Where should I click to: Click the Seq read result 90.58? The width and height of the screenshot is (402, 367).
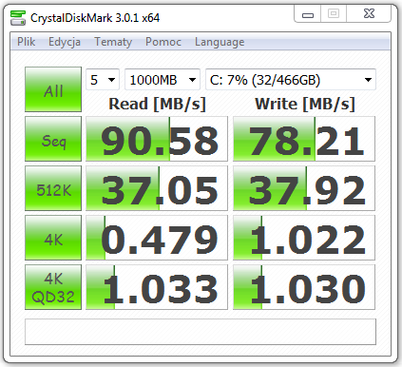click(157, 139)
